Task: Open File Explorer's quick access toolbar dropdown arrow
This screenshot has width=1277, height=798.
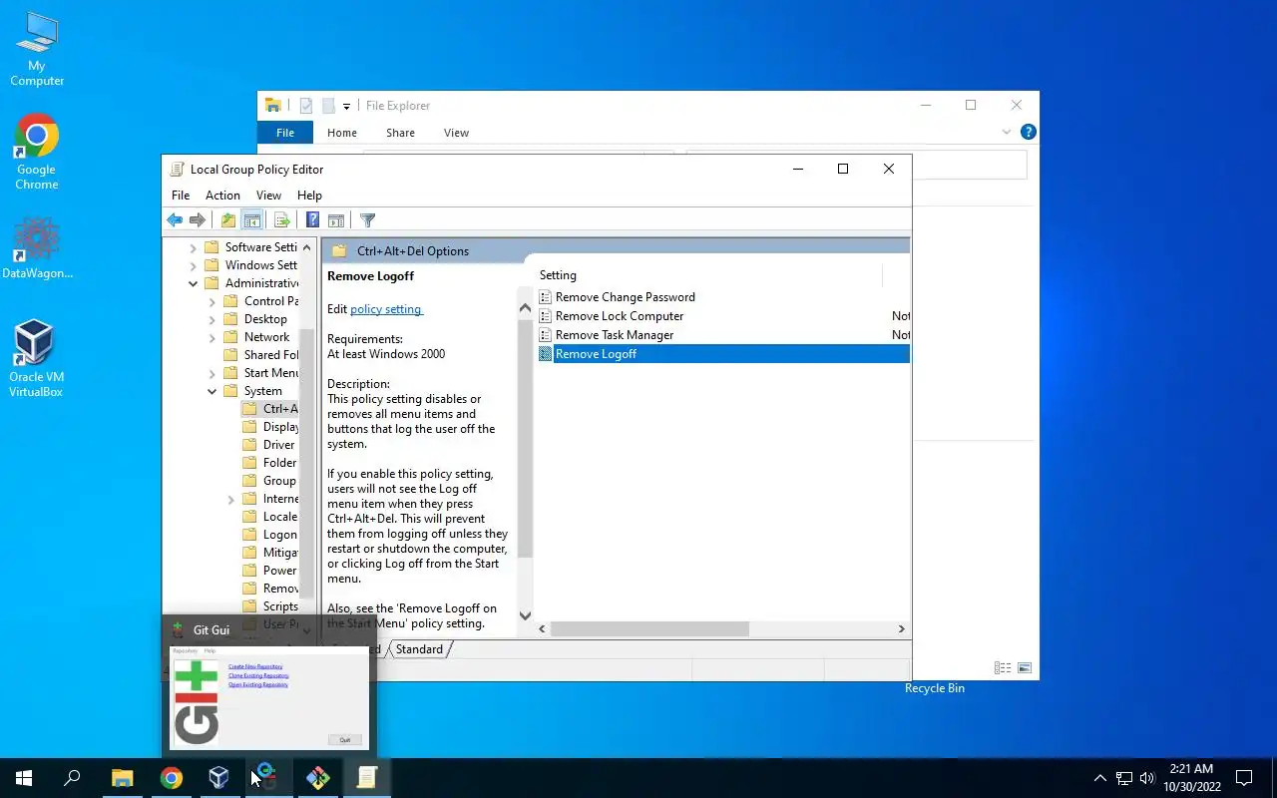Action: (x=346, y=106)
